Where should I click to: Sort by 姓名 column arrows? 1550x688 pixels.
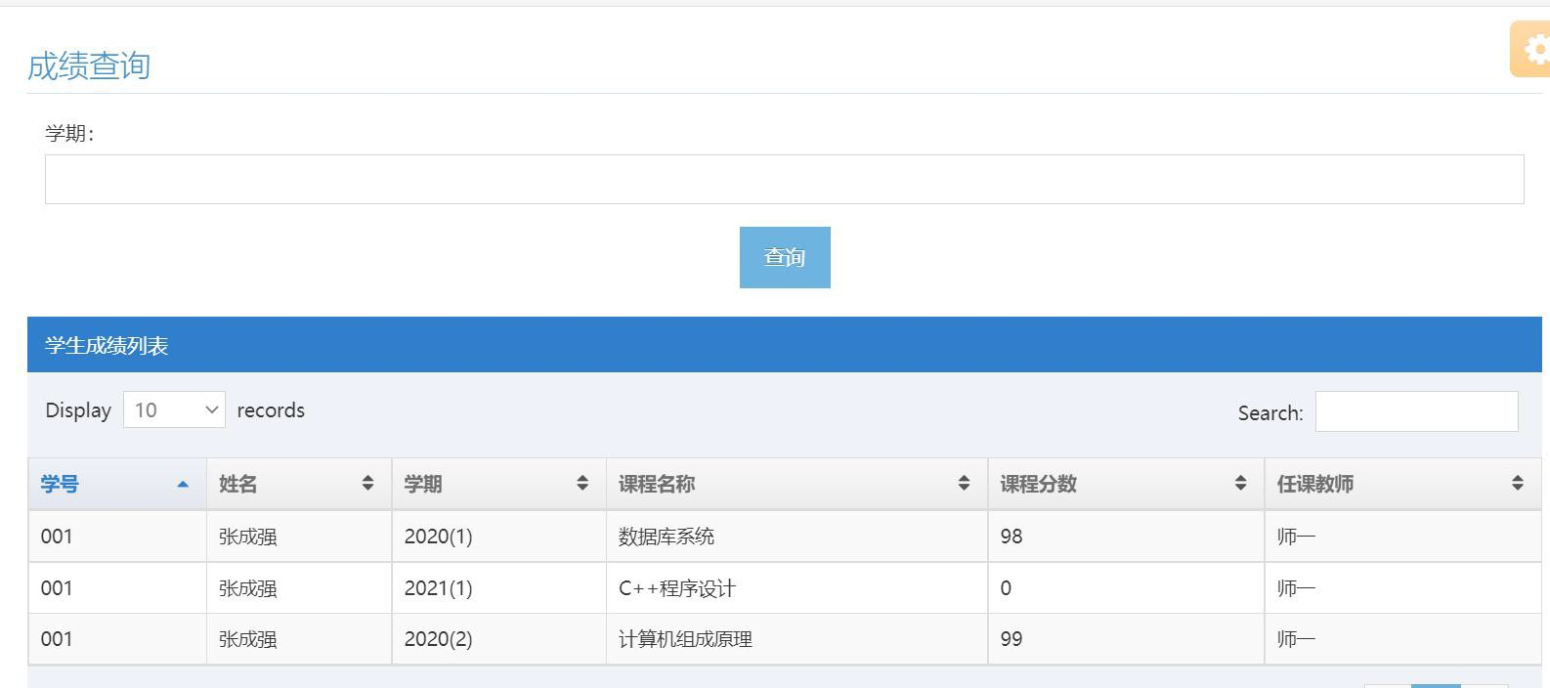click(367, 483)
